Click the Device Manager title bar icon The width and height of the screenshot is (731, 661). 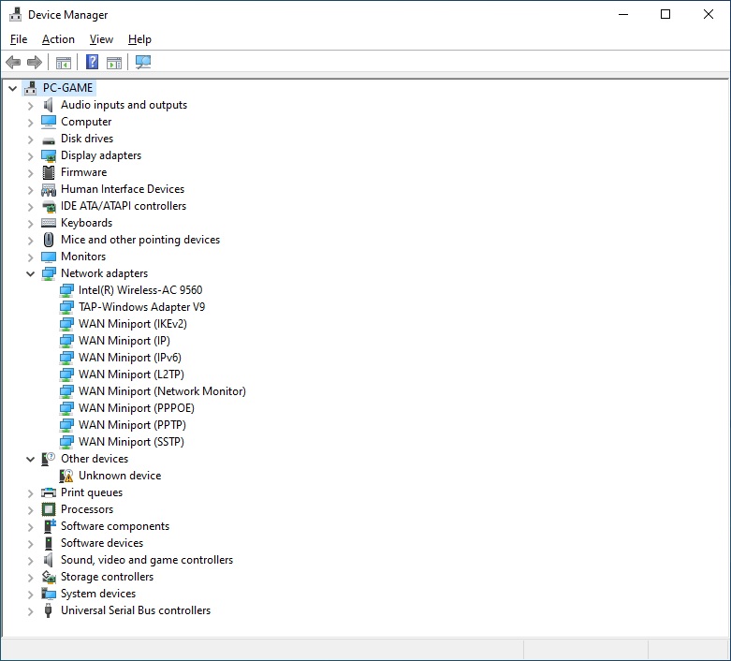(x=15, y=14)
